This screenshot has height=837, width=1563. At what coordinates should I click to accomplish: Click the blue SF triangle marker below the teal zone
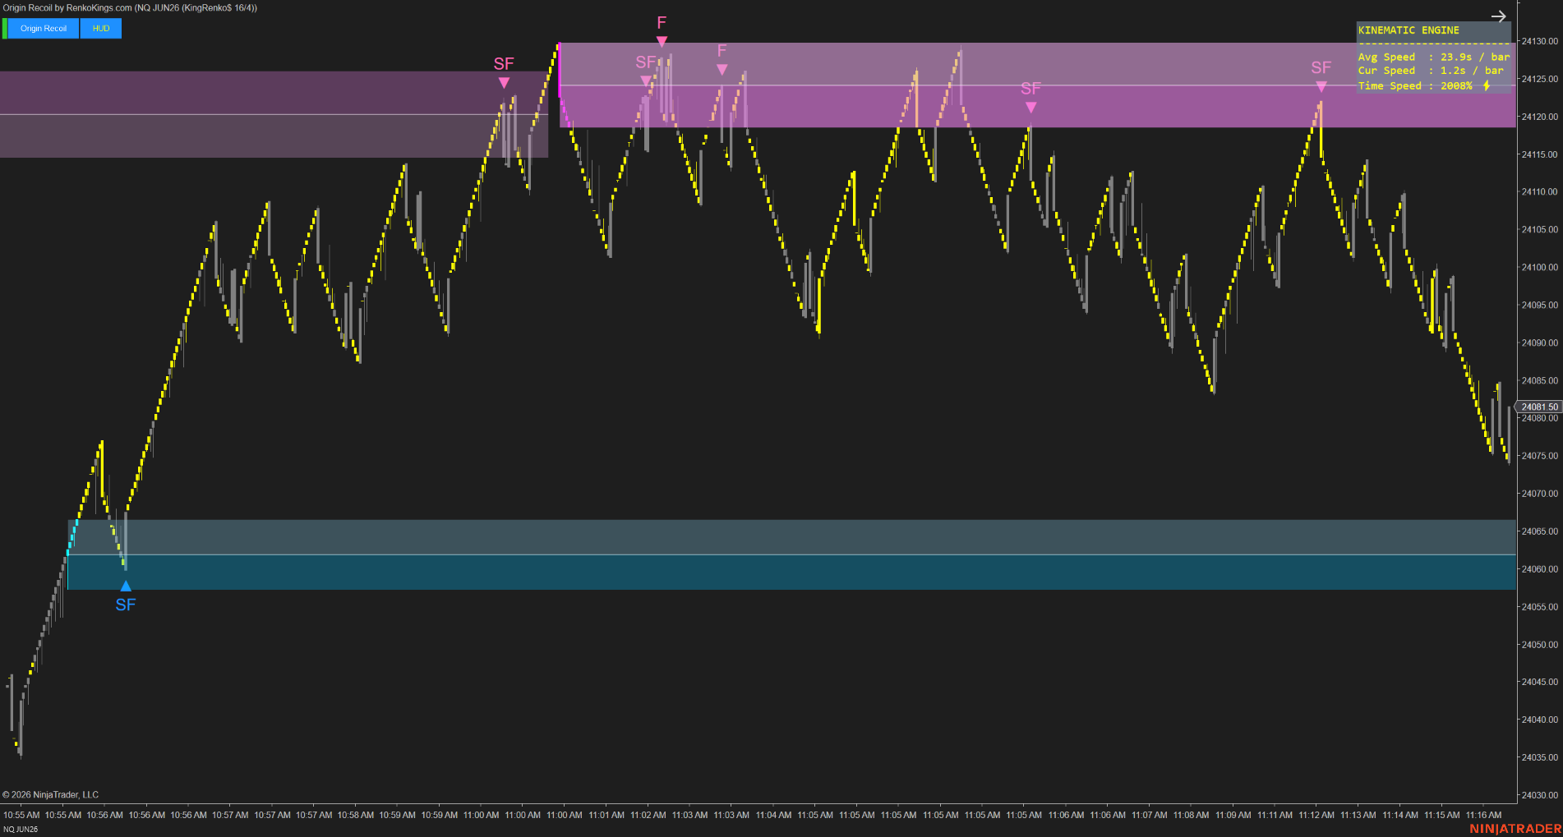click(125, 585)
